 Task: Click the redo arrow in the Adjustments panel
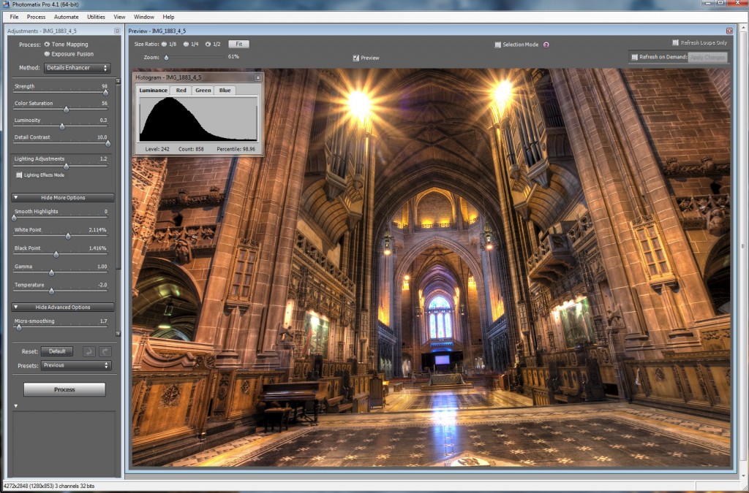105,351
